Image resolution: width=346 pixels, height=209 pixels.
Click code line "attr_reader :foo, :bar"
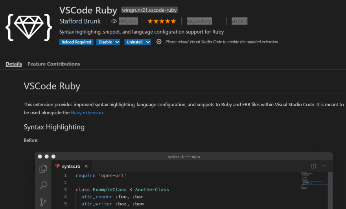point(112,196)
